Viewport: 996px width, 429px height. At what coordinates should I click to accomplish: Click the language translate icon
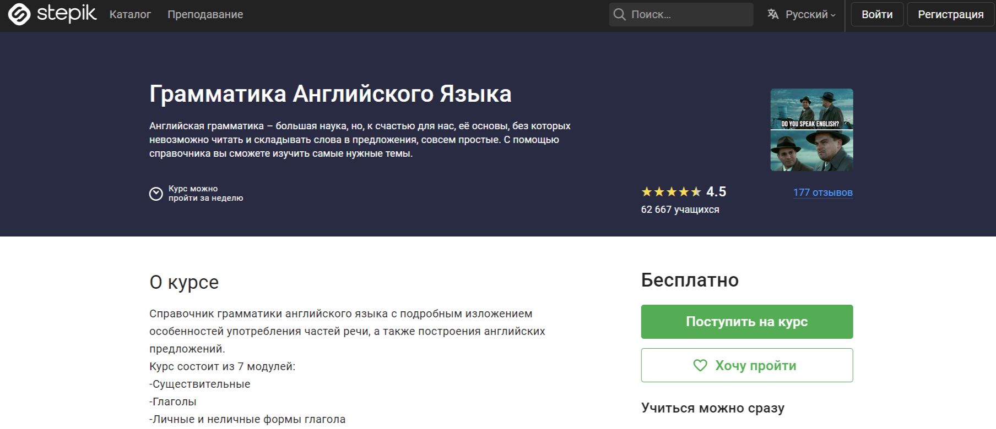pyautogui.click(x=773, y=14)
